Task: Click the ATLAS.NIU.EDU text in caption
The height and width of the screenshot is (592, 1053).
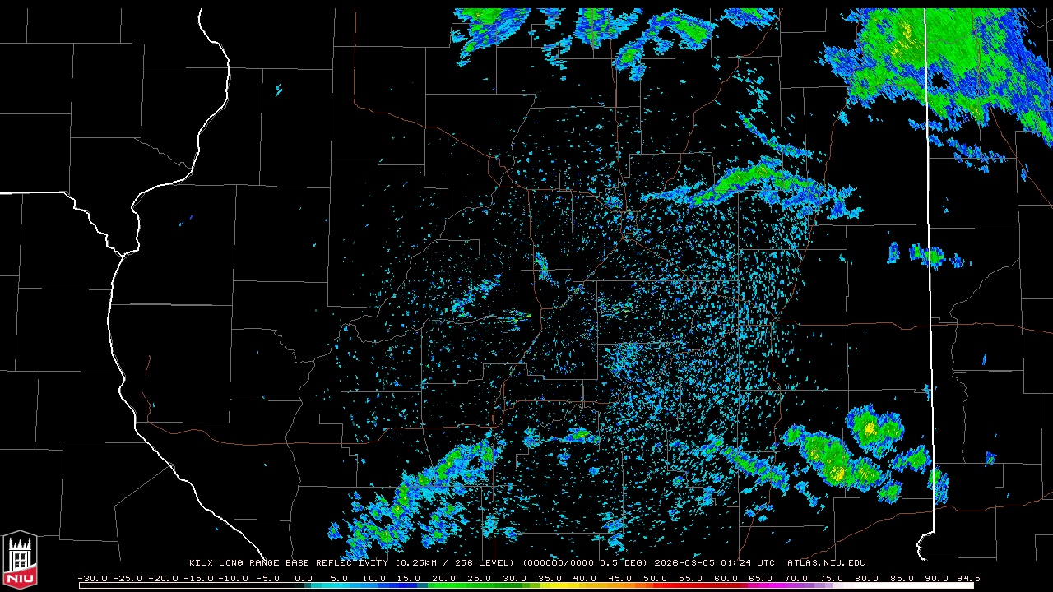Action: [826, 563]
